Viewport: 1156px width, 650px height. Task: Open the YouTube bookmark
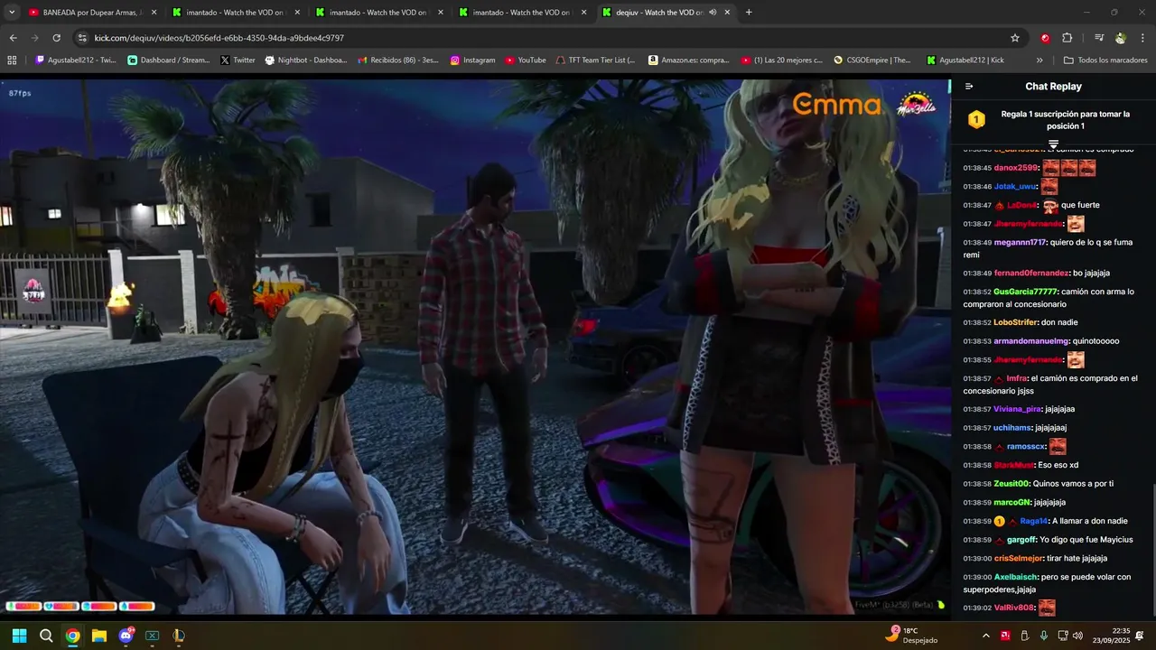point(526,60)
